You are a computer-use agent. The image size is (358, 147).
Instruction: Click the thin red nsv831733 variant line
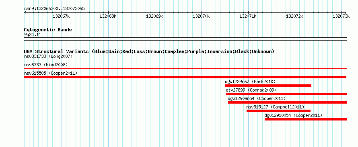tap(185, 60)
